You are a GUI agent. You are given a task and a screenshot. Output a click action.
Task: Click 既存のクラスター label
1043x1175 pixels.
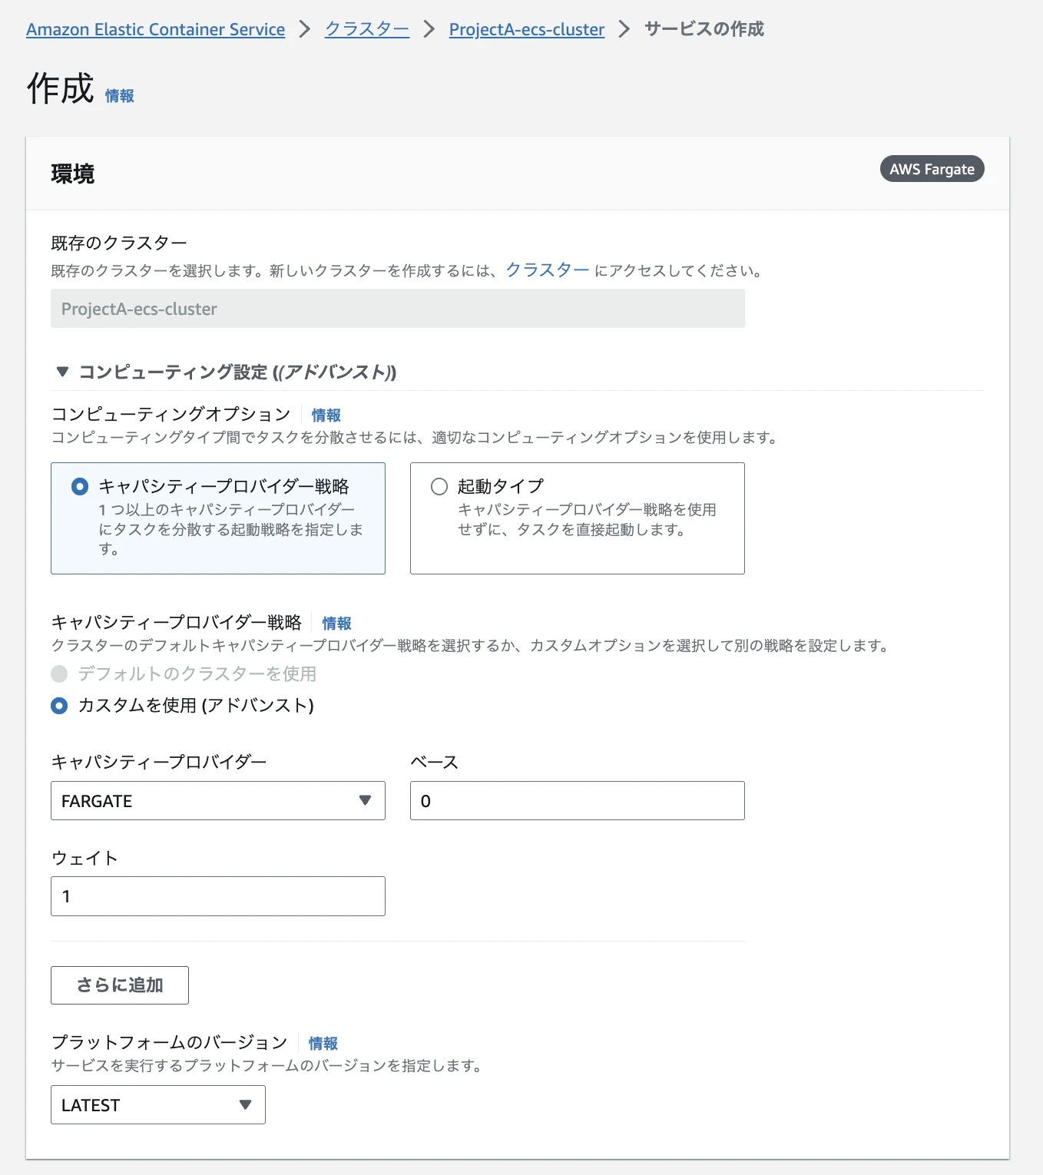119,243
